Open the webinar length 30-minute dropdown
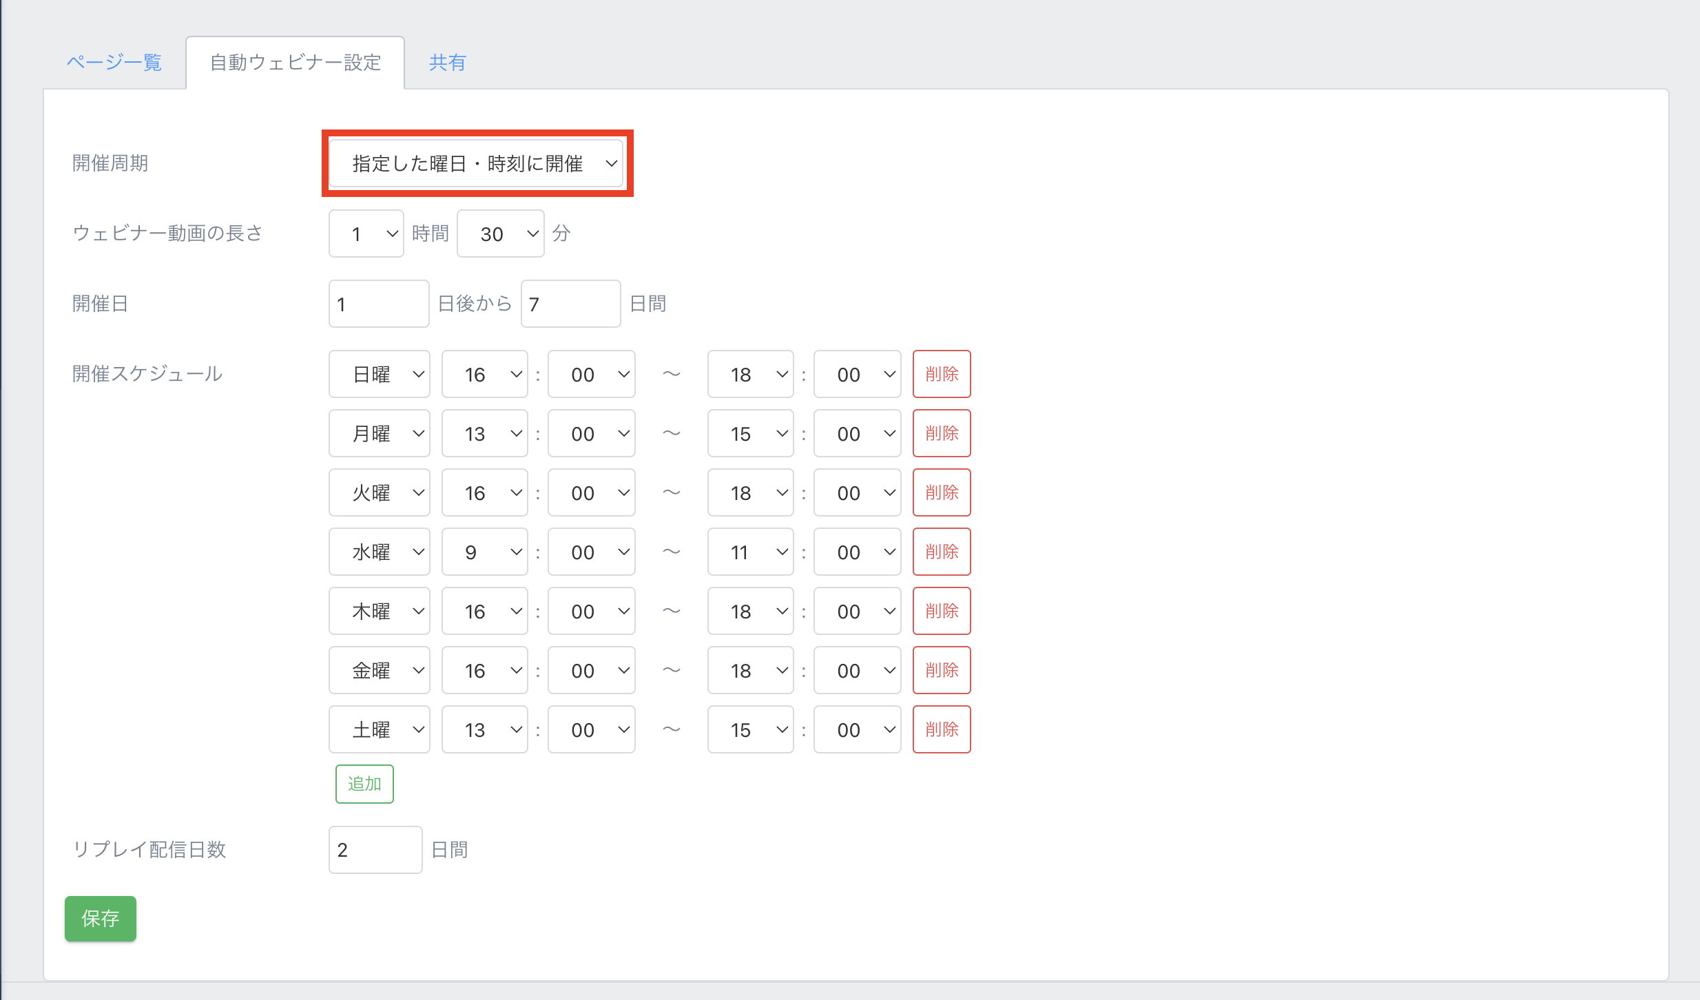The height and width of the screenshot is (1000, 1700). (x=500, y=233)
